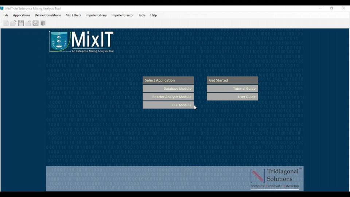This screenshot has height=197, width=350.
Task: Click the MixIT logo image
Action: click(x=81, y=42)
